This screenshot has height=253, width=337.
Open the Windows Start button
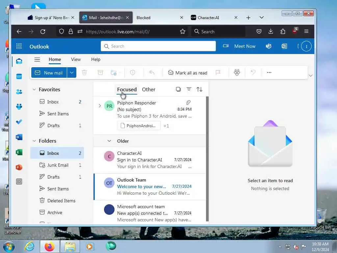coord(9,246)
